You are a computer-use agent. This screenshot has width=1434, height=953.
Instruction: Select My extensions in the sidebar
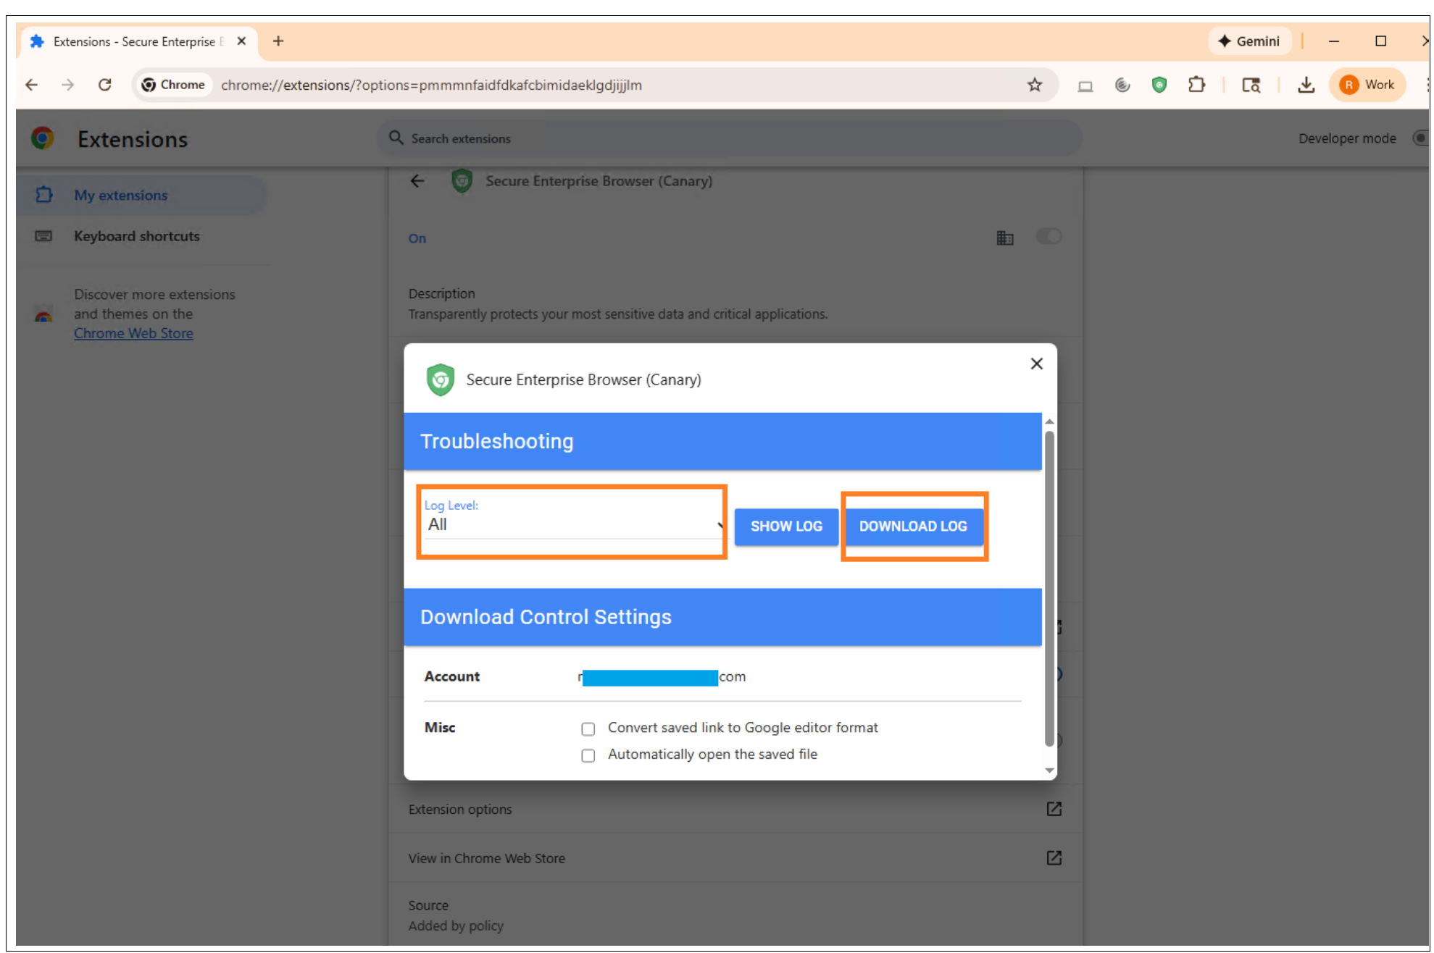point(120,195)
